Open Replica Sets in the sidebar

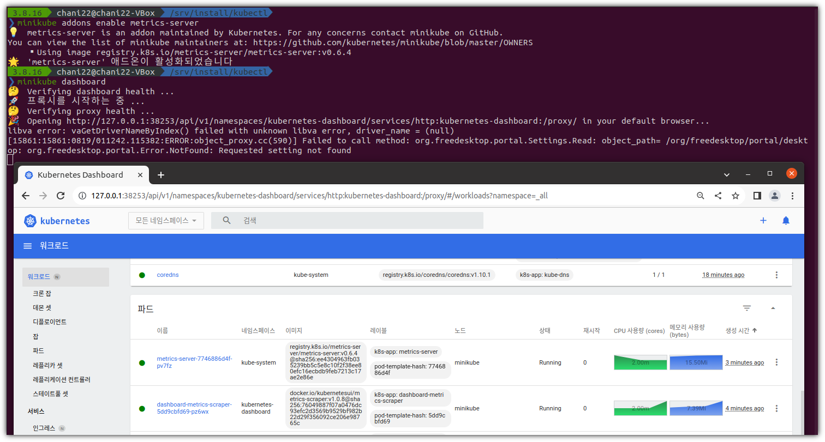click(x=47, y=365)
